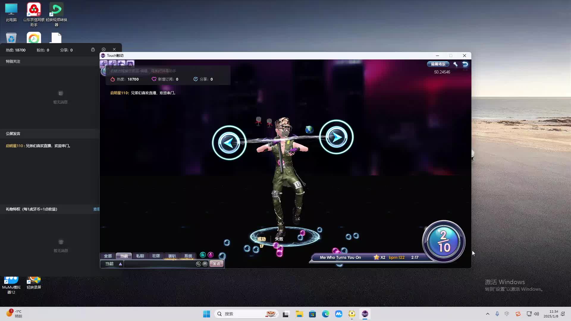Viewport: 571px width, 321px height.
Task: Open the wrench settings icon
Action: click(x=455, y=64)
